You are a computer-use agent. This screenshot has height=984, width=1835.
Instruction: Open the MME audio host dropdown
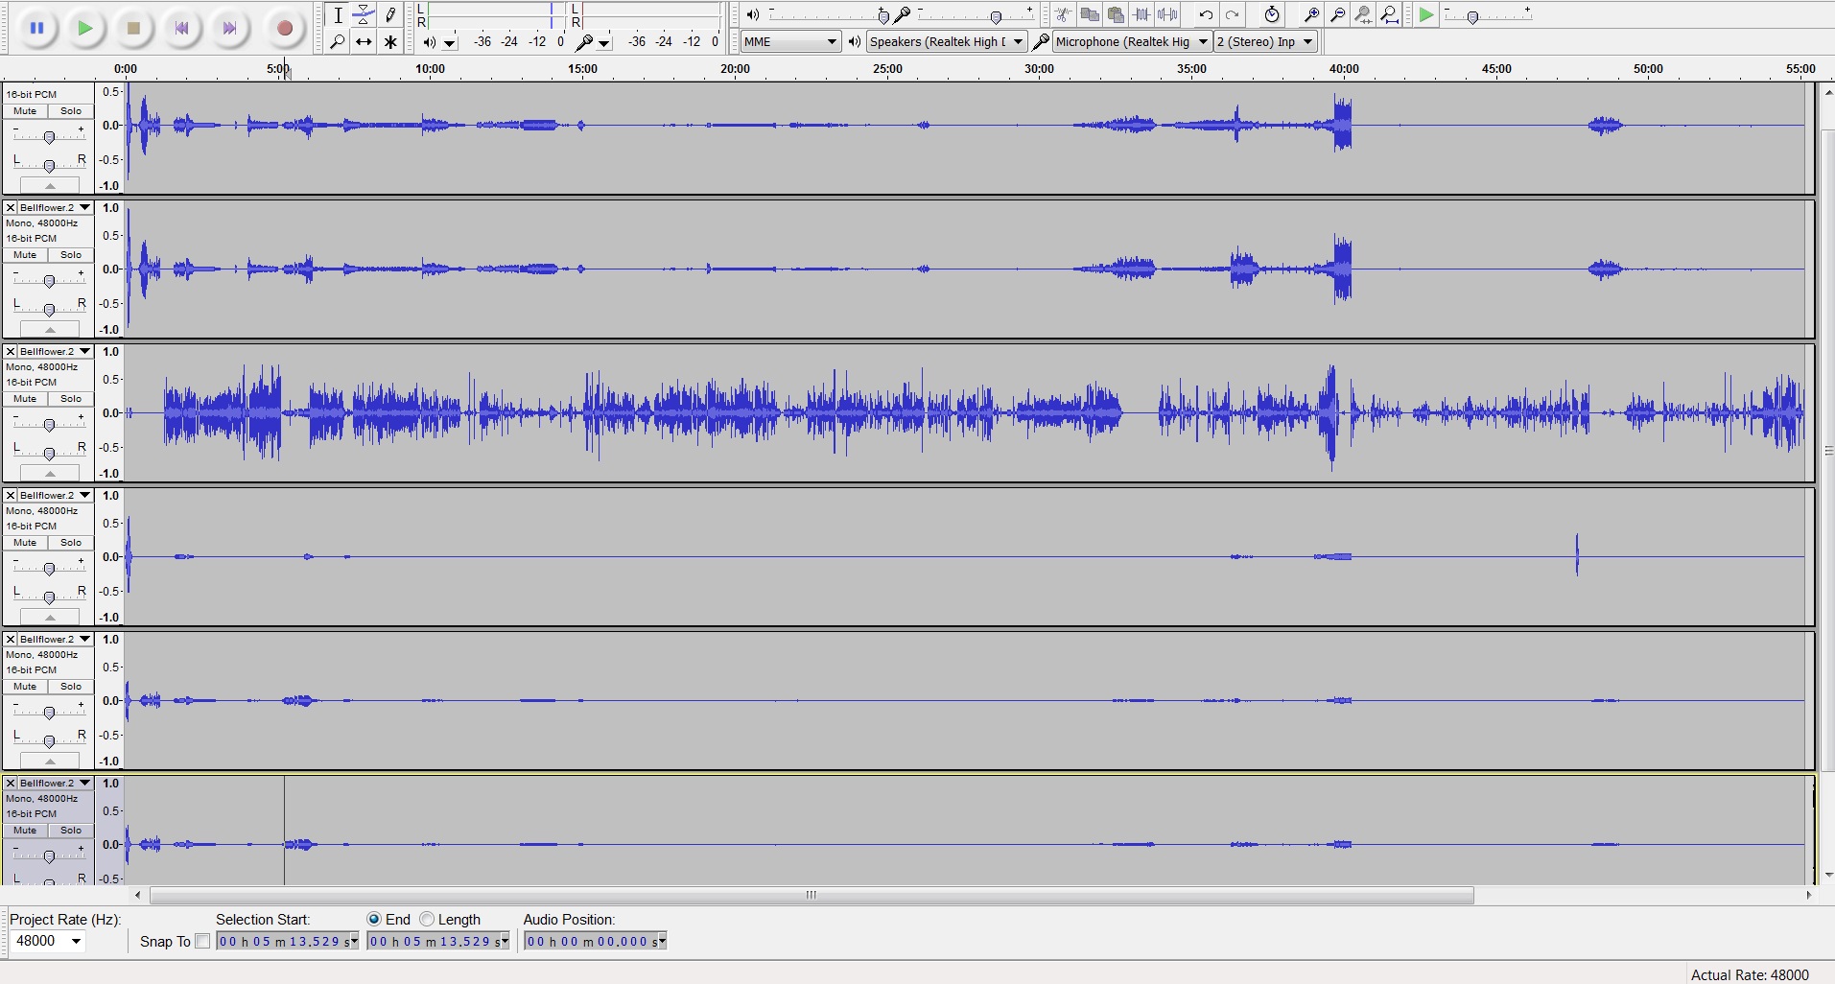tap(790, 41)
